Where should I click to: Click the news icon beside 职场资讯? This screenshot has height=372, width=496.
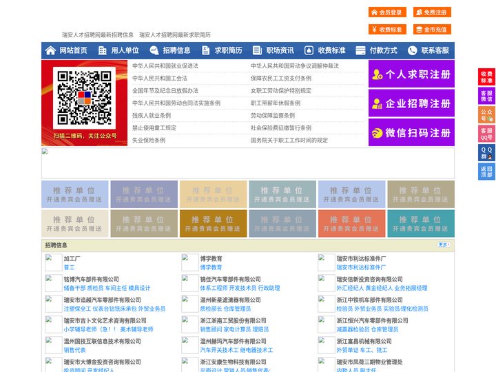(257, 50)
